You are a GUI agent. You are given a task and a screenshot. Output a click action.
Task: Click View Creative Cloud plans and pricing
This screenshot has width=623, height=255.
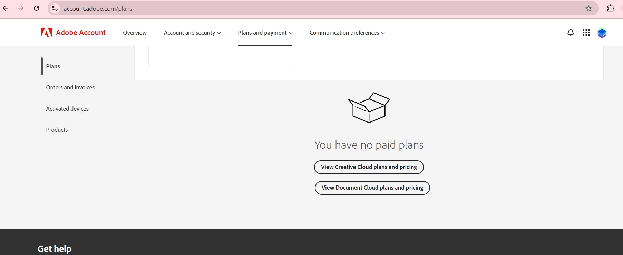point(369,167)
